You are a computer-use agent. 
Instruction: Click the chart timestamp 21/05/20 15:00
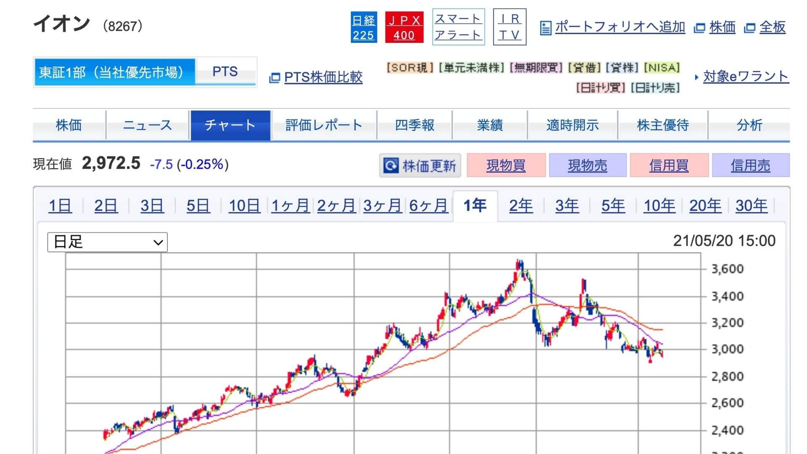724,241
